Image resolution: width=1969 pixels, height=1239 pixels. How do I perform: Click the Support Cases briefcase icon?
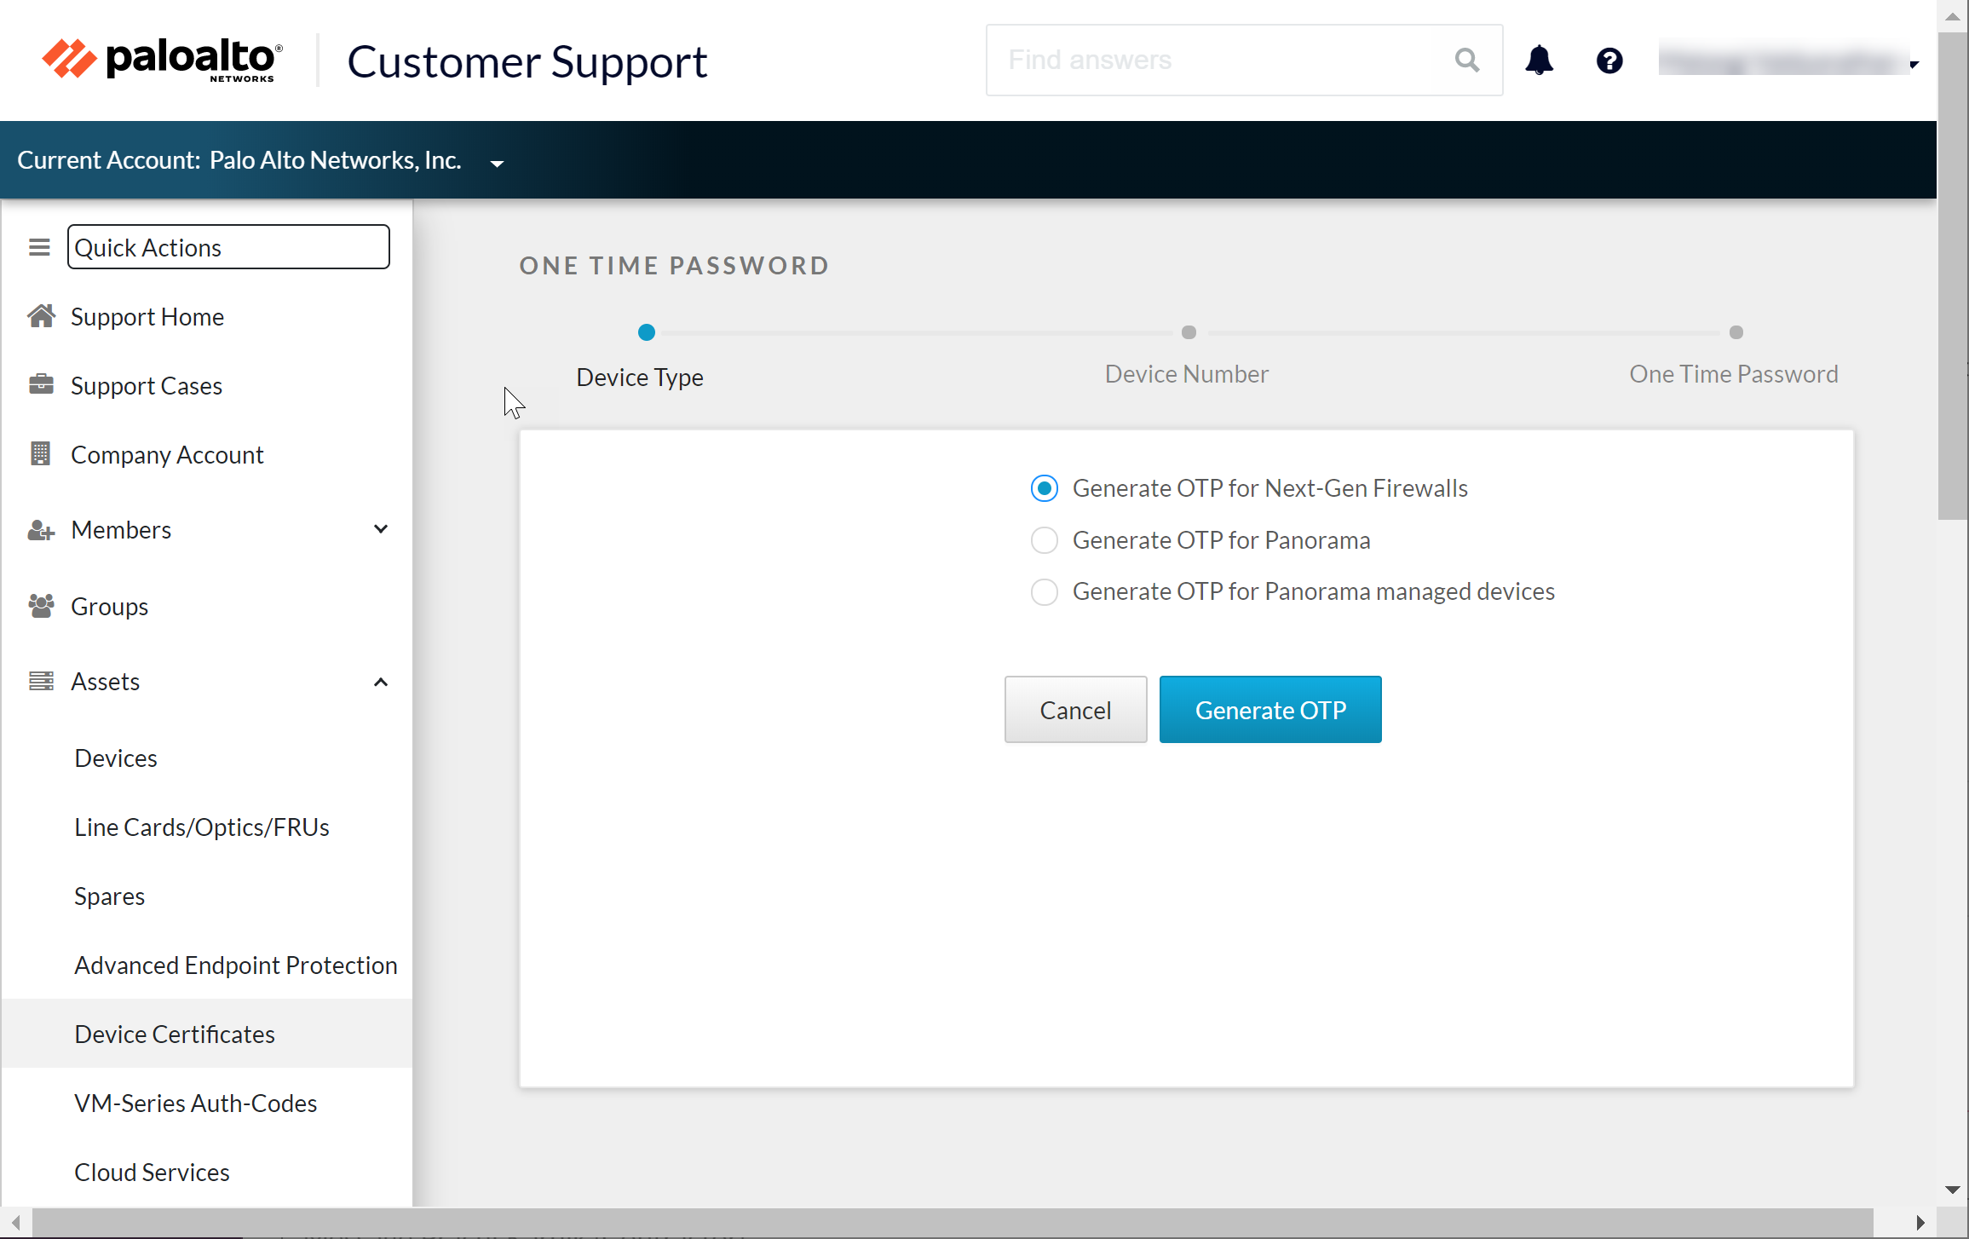(40, 385)
